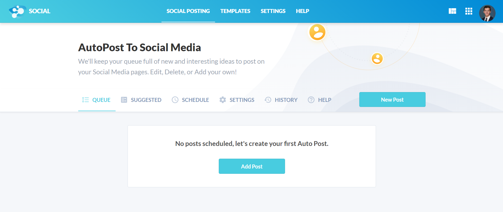Go to Templates in top navigation

point(235,11)
